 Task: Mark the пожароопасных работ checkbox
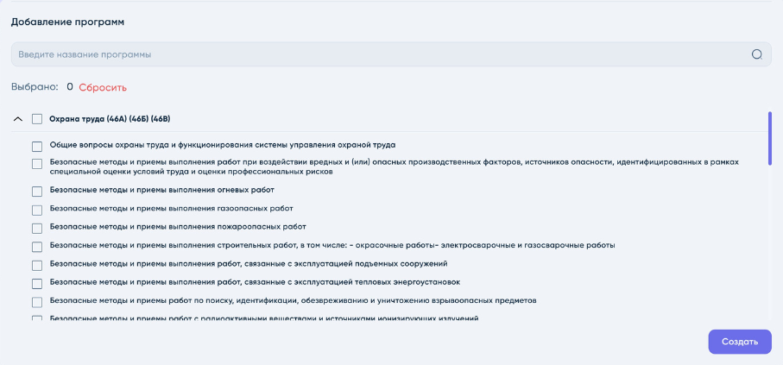coord(37,229)
